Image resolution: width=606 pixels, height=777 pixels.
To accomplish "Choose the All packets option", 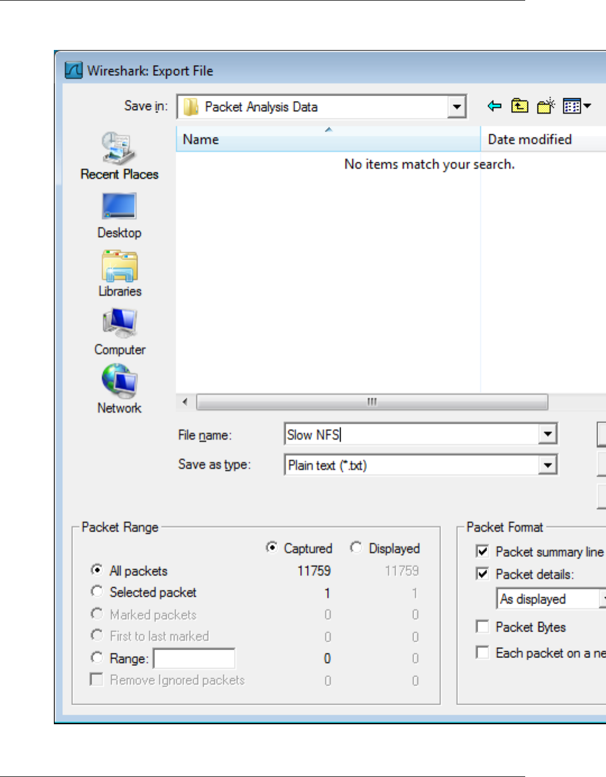I will pyautogui.click(x=97, y=570).
